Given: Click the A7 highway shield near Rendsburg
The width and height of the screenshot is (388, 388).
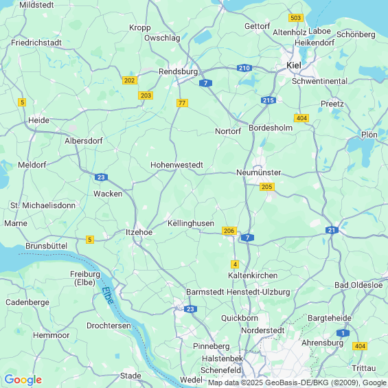Looking at the screenshot, I should click(205, 83).
